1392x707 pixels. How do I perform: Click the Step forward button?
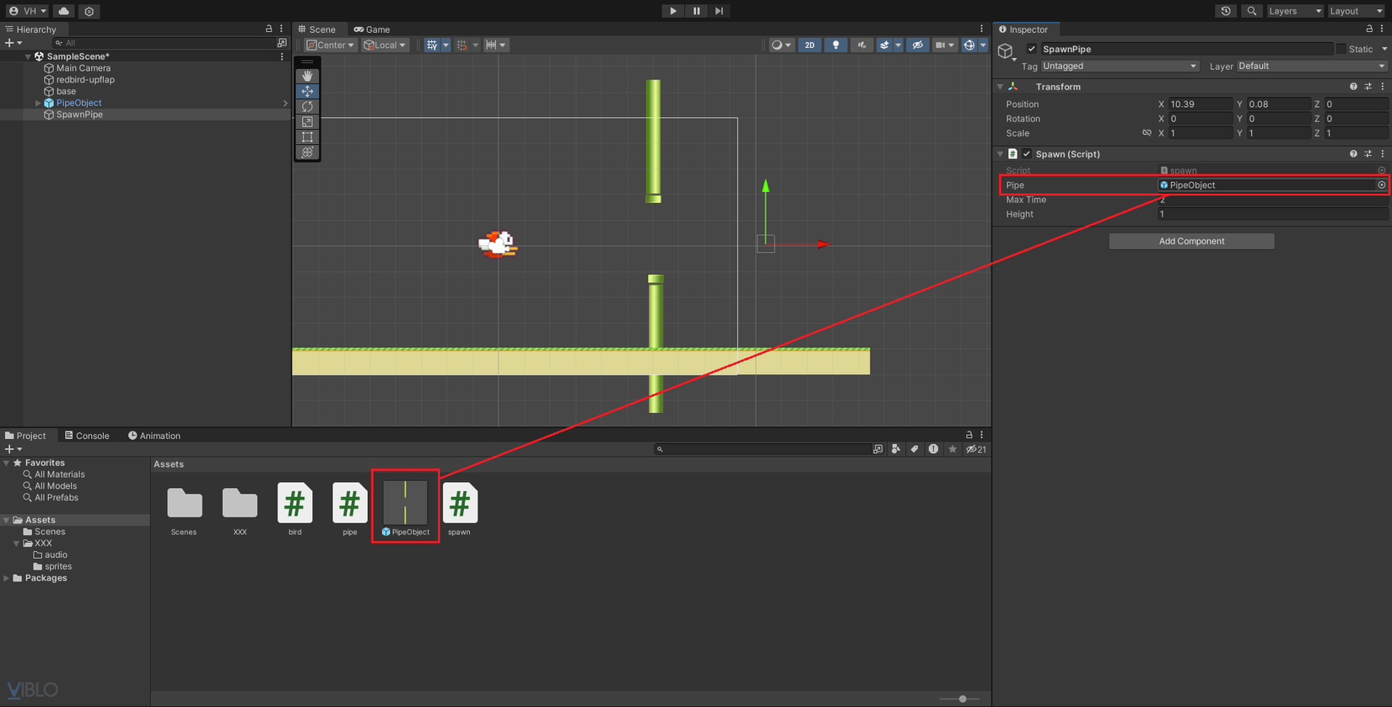click(719, 11)
